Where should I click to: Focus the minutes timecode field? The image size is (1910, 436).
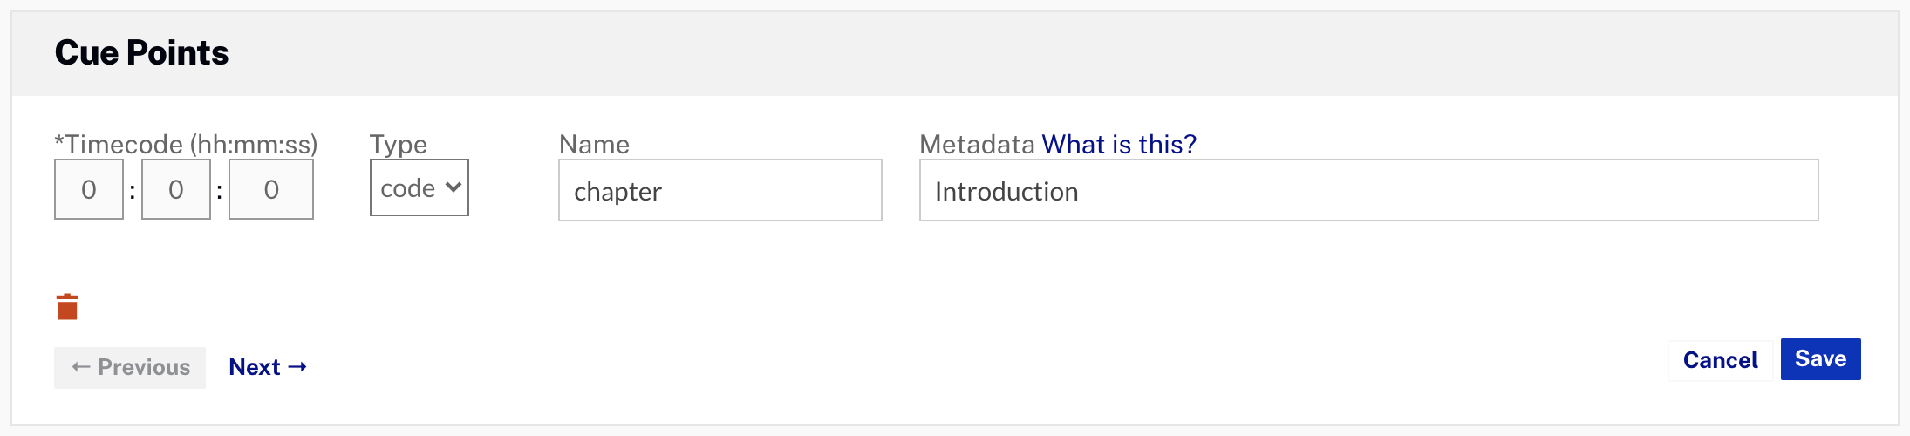[176, 189]
